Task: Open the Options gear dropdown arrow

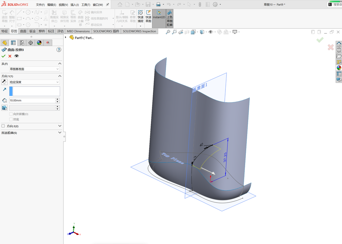Action: coord(220,5)
